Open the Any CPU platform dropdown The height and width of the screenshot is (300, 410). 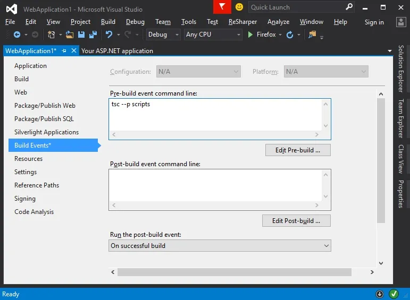[213, 35]
